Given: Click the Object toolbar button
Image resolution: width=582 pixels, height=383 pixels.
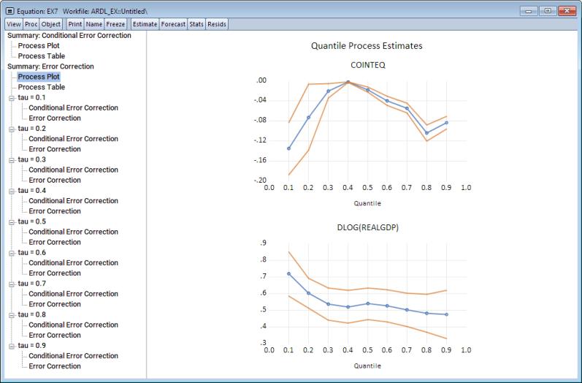Looking at the screenshot, I should (x=51, y=24).
